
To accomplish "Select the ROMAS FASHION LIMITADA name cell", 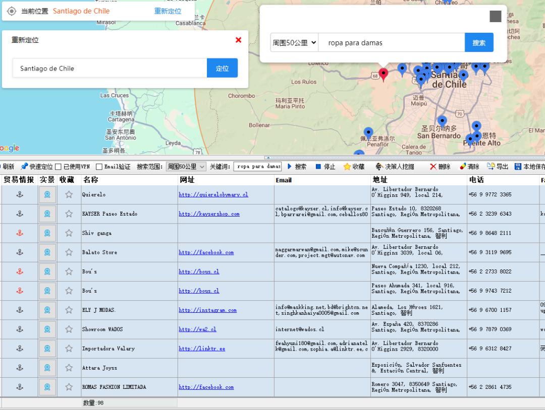I will point(129,387).
